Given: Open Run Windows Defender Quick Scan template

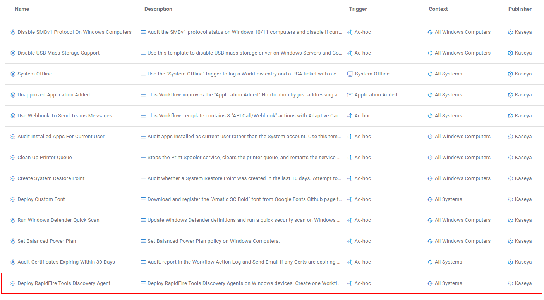Looking at the screenshot, I should [58, 220].
